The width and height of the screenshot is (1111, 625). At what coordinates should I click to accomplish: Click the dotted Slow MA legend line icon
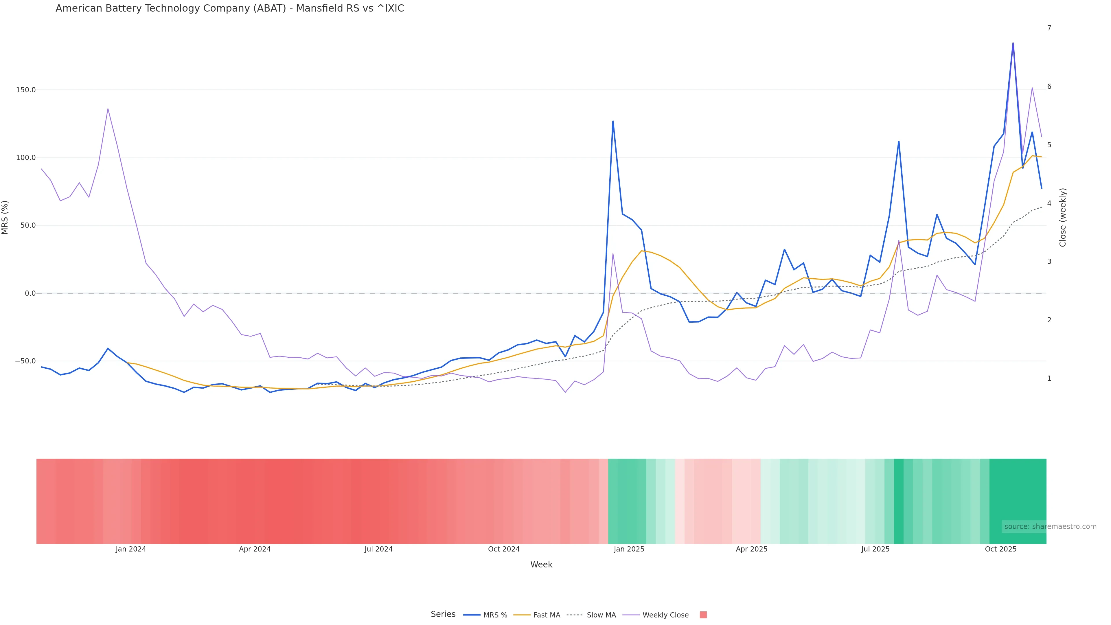click(575, 615)
